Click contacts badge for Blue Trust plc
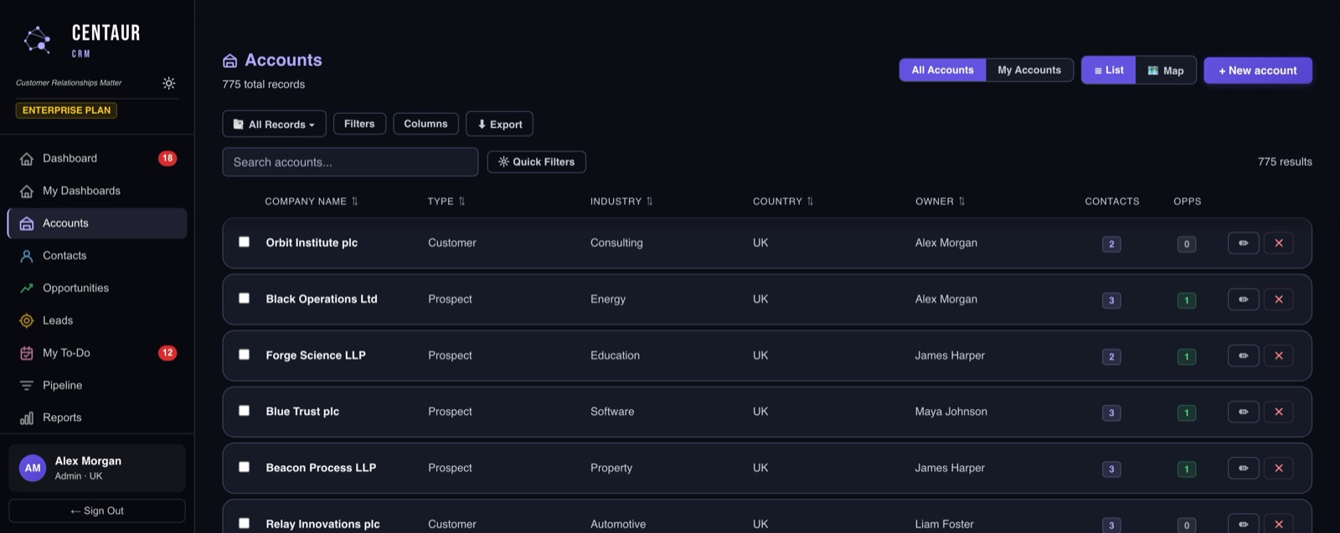 tap(1111, 413)
